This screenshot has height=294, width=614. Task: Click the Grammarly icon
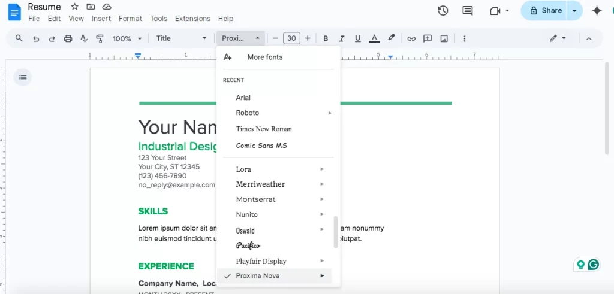coord(594,265)
